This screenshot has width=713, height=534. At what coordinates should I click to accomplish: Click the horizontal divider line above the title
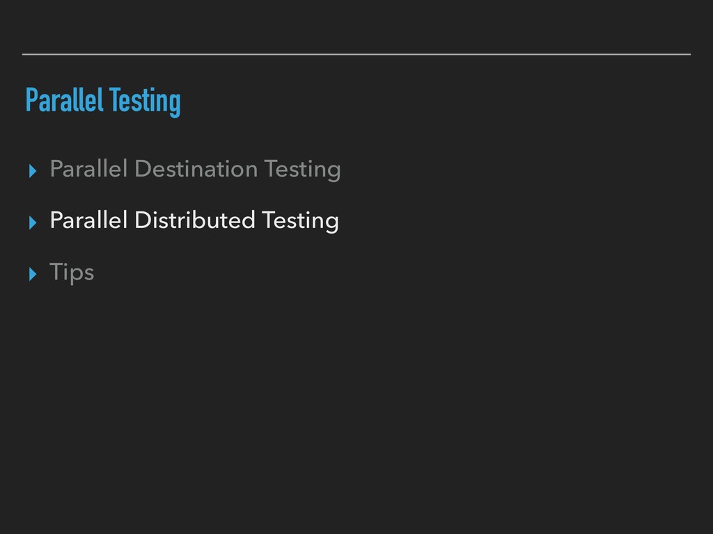(356, 54)
